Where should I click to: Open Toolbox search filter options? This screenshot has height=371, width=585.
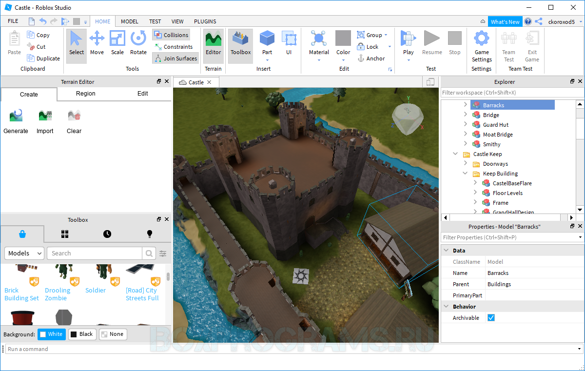pyautogui.click(x=163, y=254)
